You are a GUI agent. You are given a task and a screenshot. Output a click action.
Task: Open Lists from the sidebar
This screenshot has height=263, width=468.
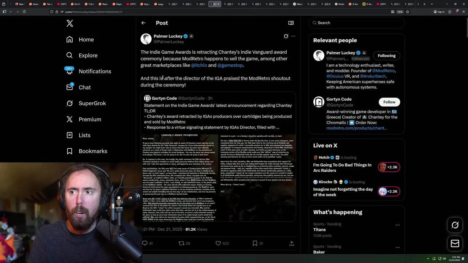[x=78, y=135]
